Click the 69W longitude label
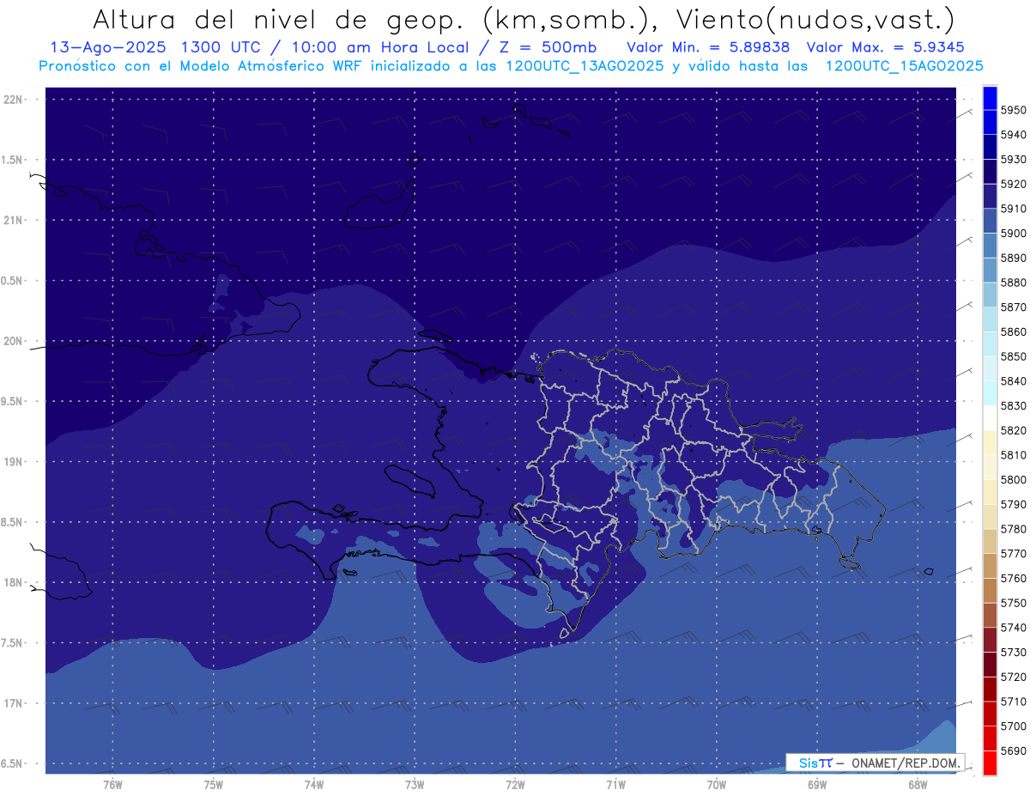This screenshot has width=1030, height=796. (x=817, y=784)
